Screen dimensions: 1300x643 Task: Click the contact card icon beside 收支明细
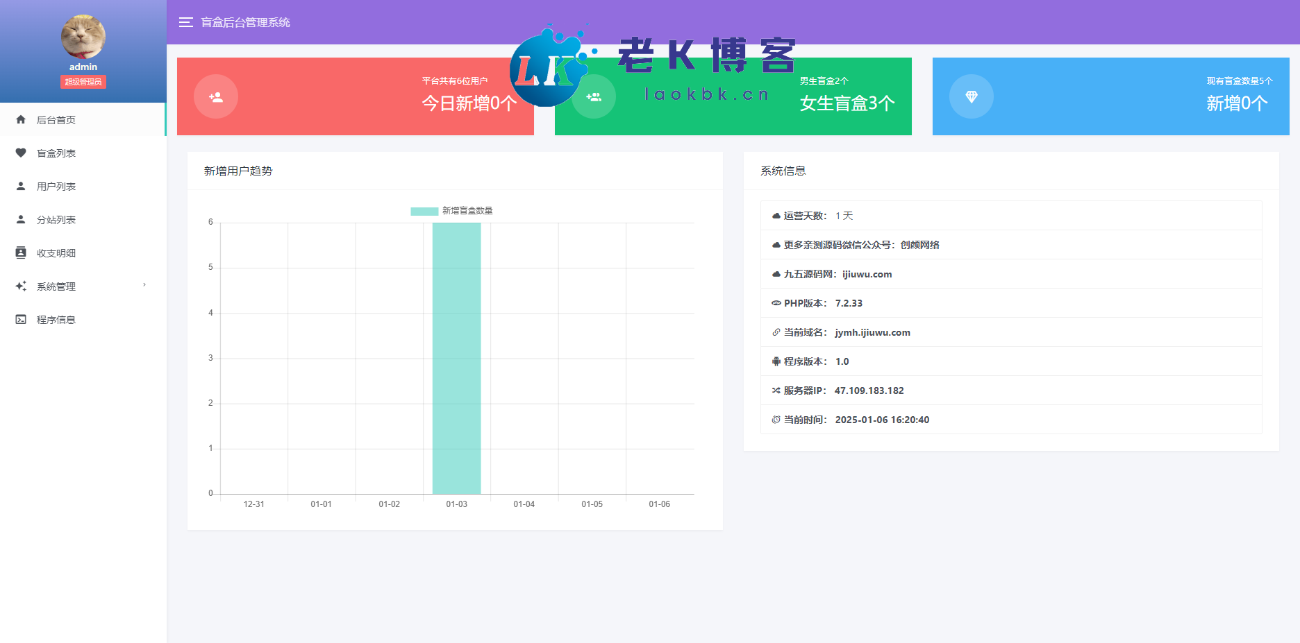pos(21,252)
